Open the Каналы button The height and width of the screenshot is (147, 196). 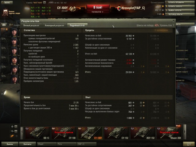coord(10,144)
